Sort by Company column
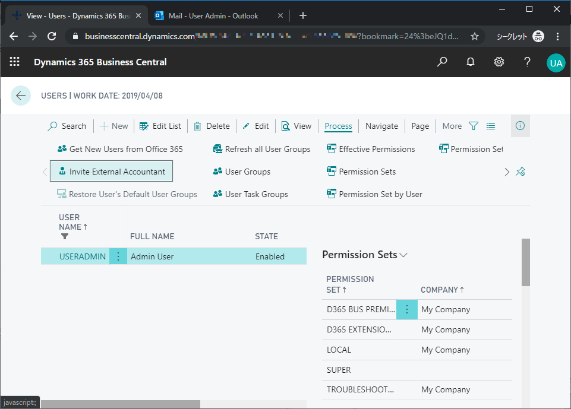Screen dimensions: 571x409 [x=442, y=290]
